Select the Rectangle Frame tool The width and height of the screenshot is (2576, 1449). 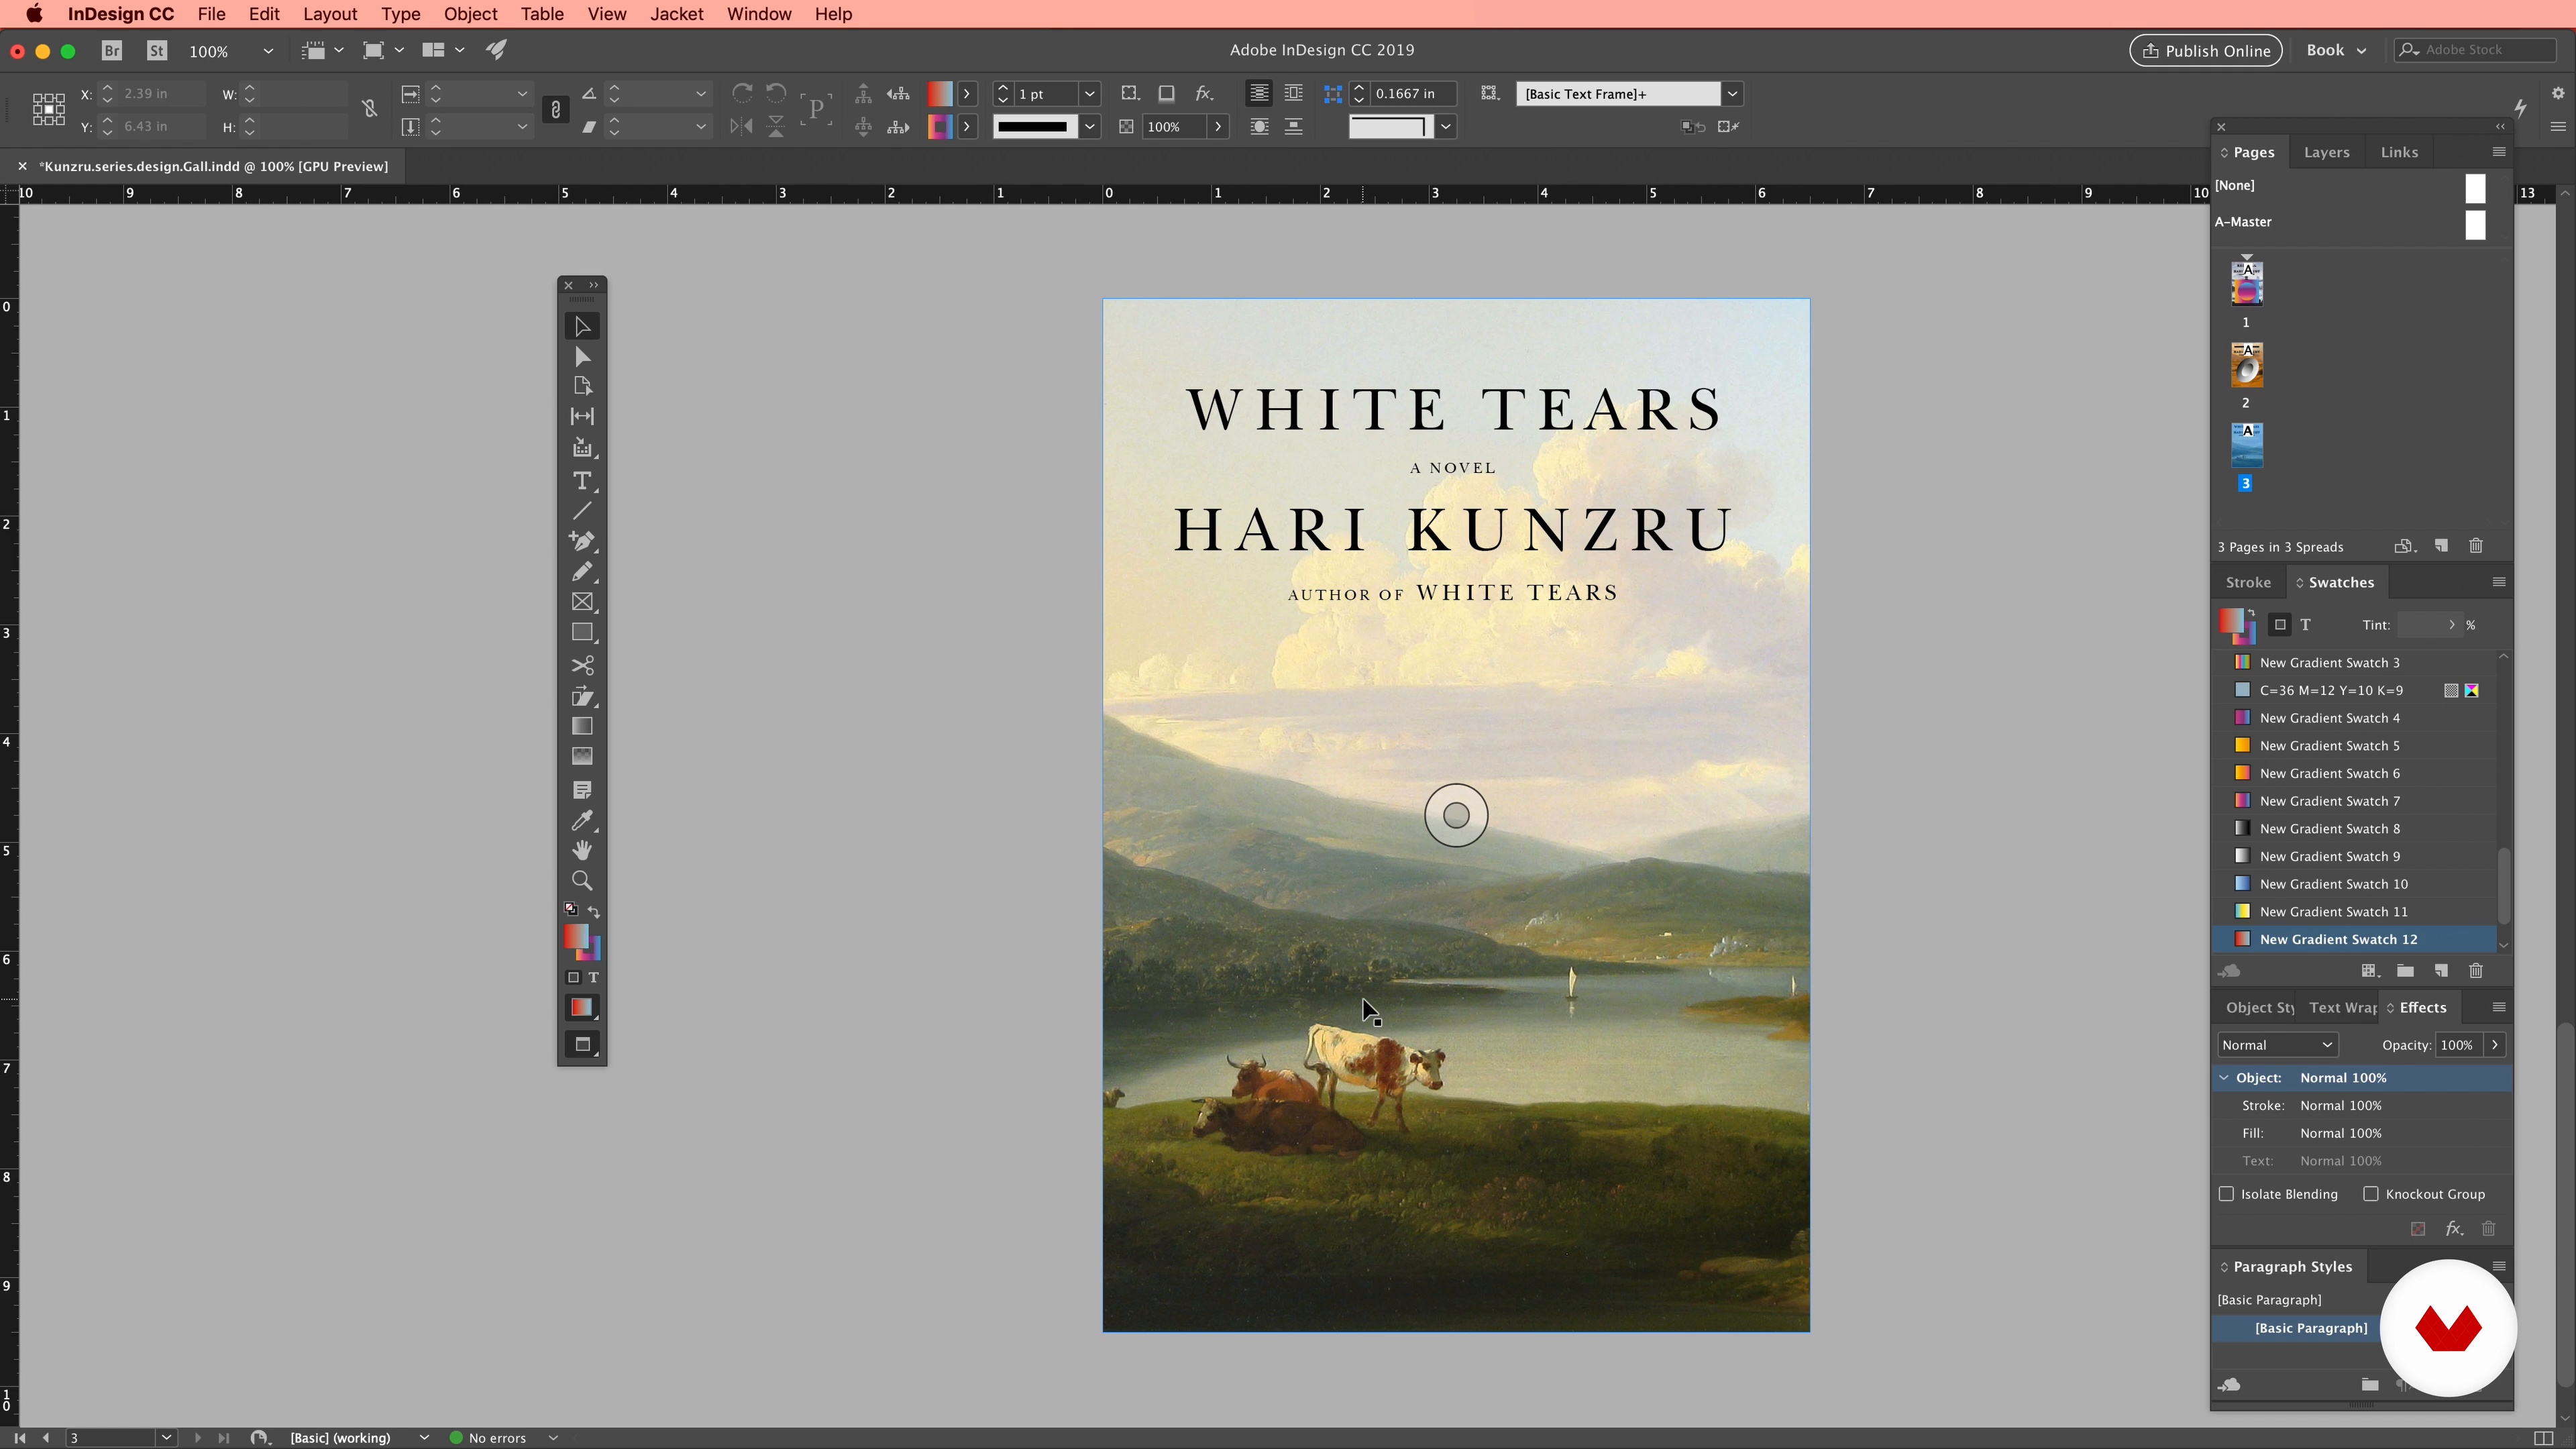(582, 602)
